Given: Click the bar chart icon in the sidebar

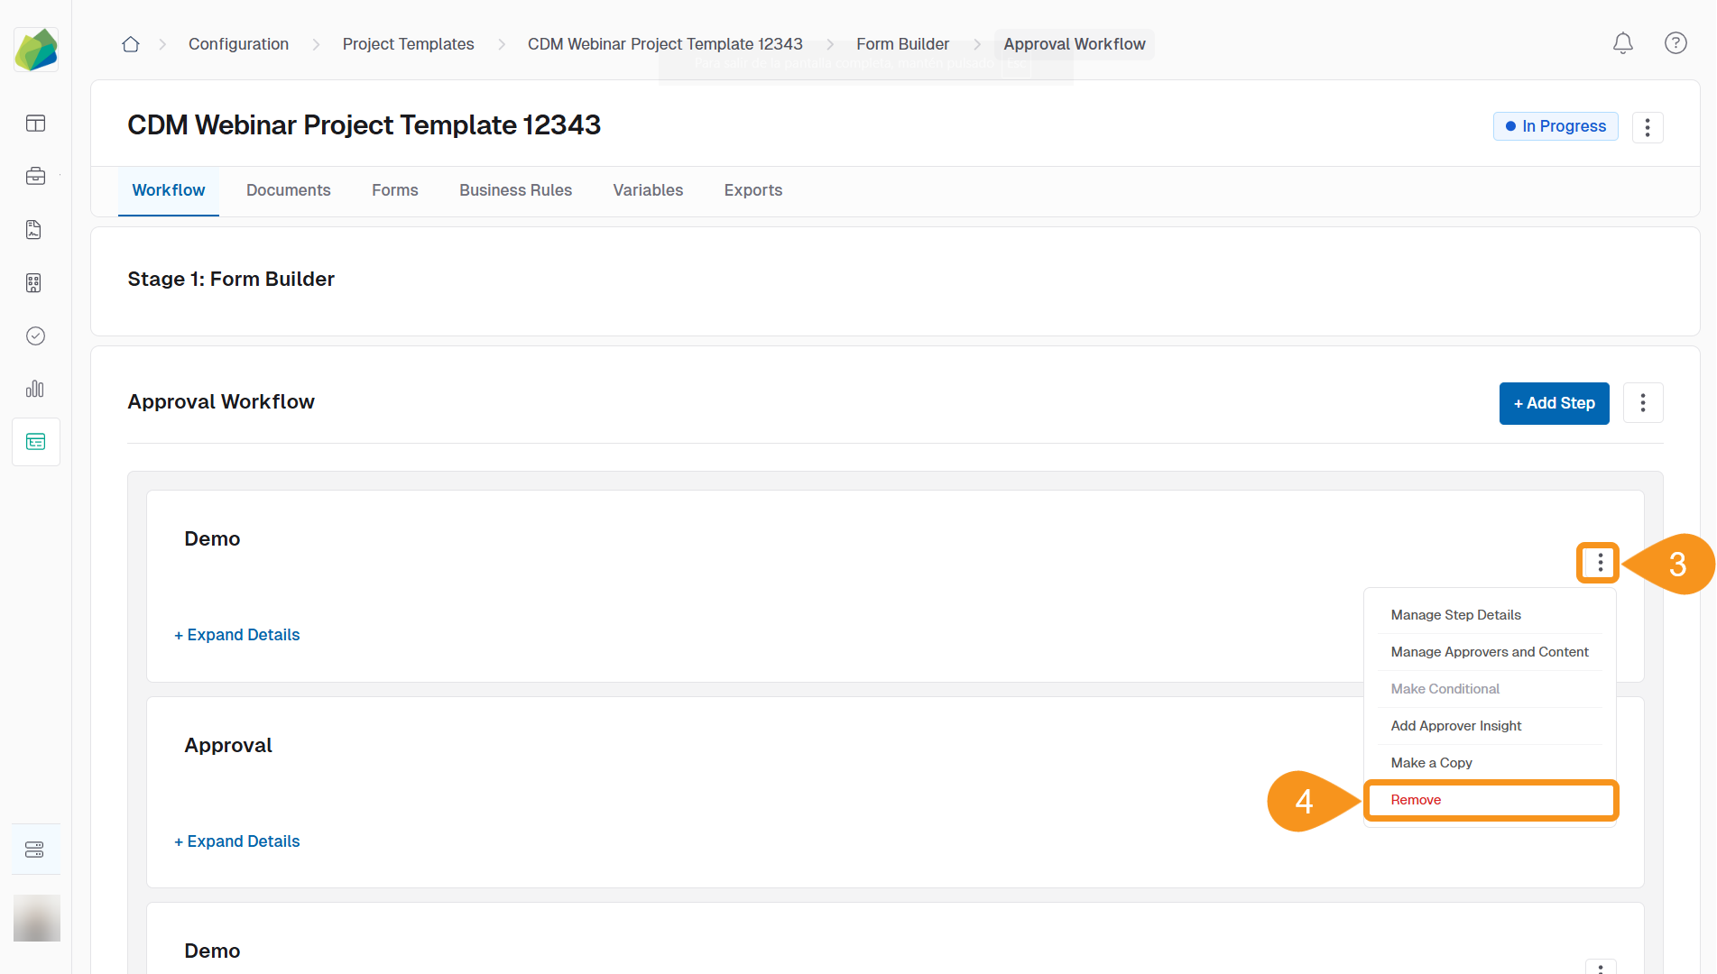Looking at the screenshot, I should [35, 389].
